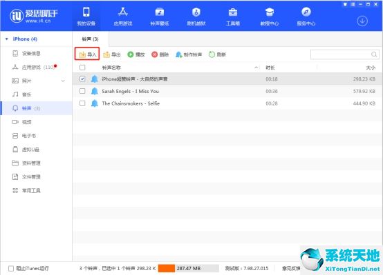Open the Tutorial Center section

(x=270, y=17)
